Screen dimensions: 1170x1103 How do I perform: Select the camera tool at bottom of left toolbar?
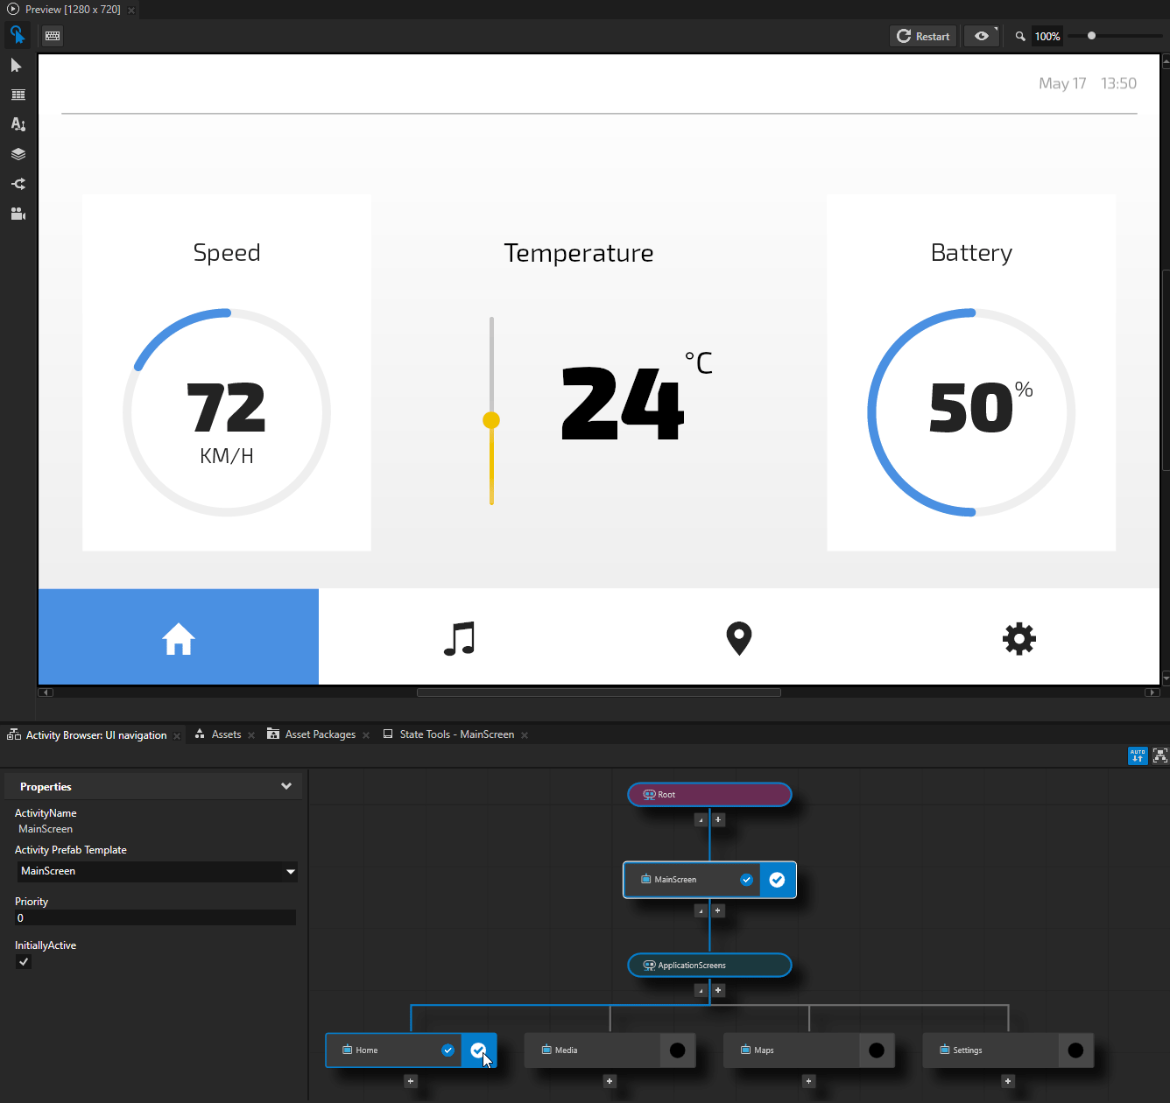[x=18, y=214]
